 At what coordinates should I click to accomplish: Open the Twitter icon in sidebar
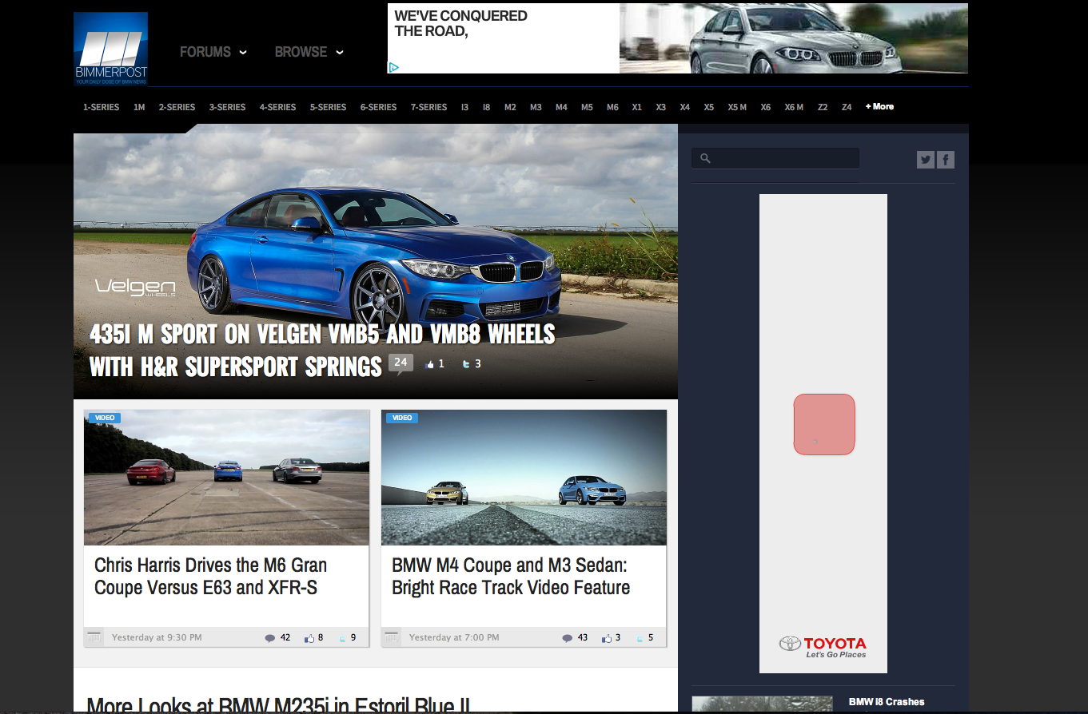925,160
